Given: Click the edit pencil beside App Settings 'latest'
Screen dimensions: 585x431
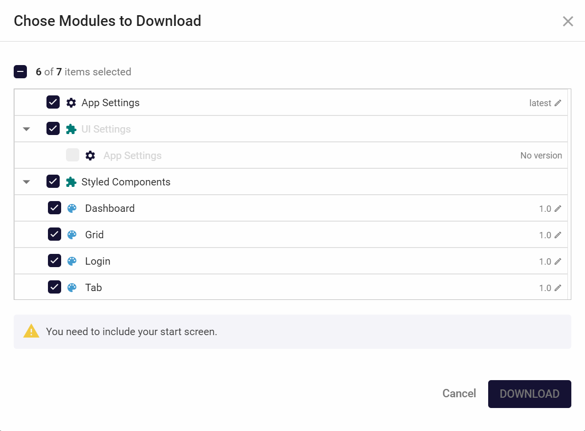Looking at the screenshot, I should [558, 103].
